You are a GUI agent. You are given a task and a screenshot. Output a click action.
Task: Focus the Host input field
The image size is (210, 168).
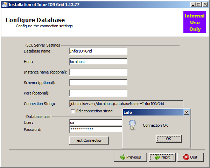point(98,62)
